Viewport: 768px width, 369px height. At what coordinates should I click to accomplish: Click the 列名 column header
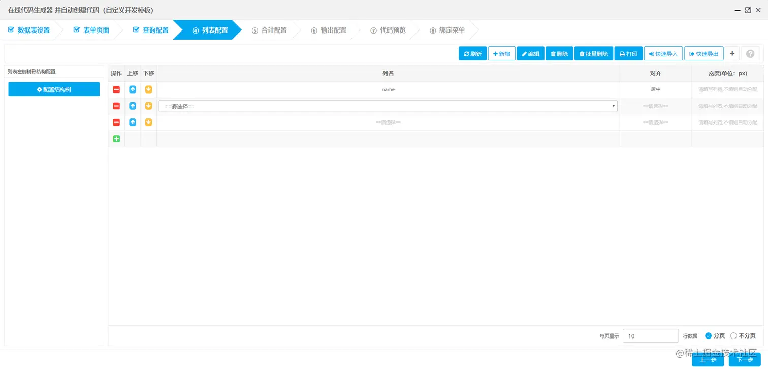pyautogui.click(x=388, y=73)
